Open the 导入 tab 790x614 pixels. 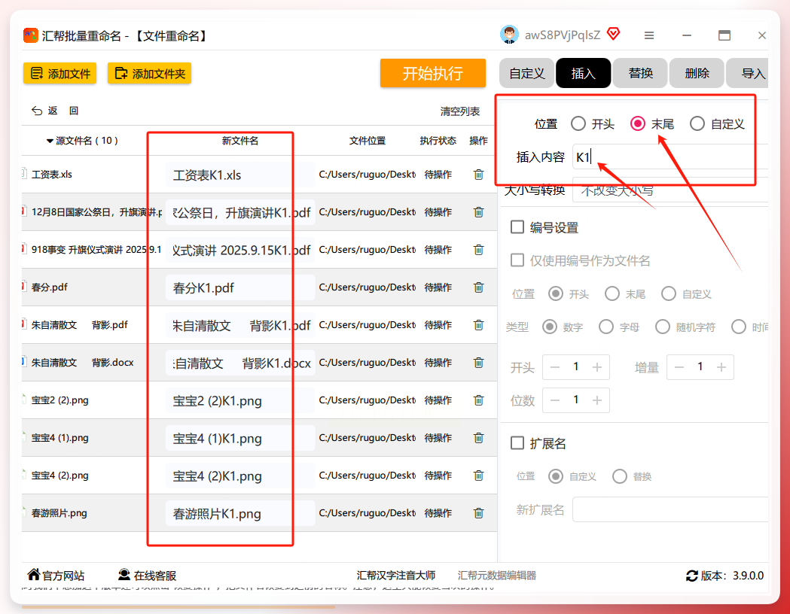748,74
